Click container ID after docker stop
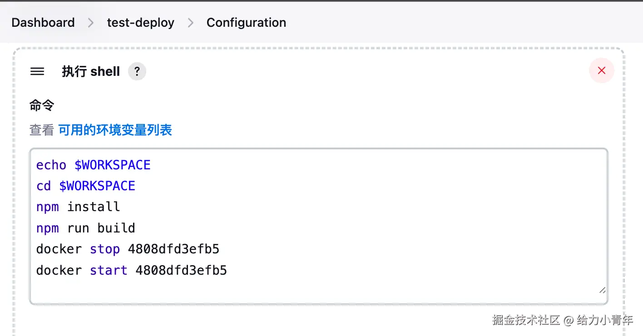643x336 pixels. pos(173,249)
